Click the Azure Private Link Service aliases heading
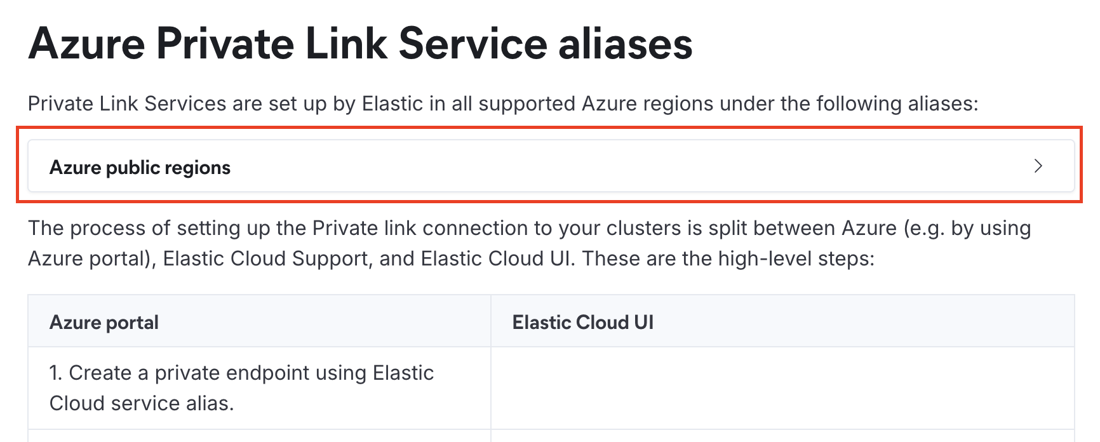The image size is (1100, 442). 360,44
